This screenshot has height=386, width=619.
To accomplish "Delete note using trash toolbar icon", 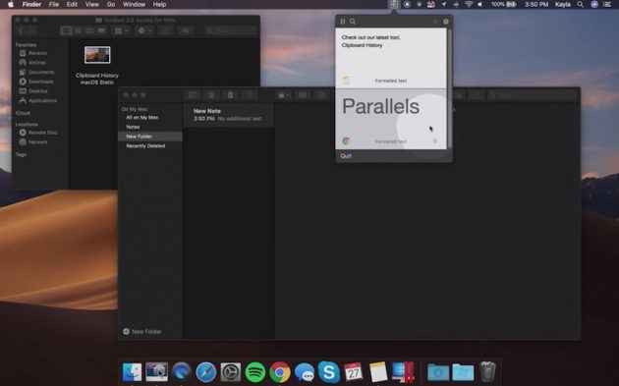I will click(230, 95).
